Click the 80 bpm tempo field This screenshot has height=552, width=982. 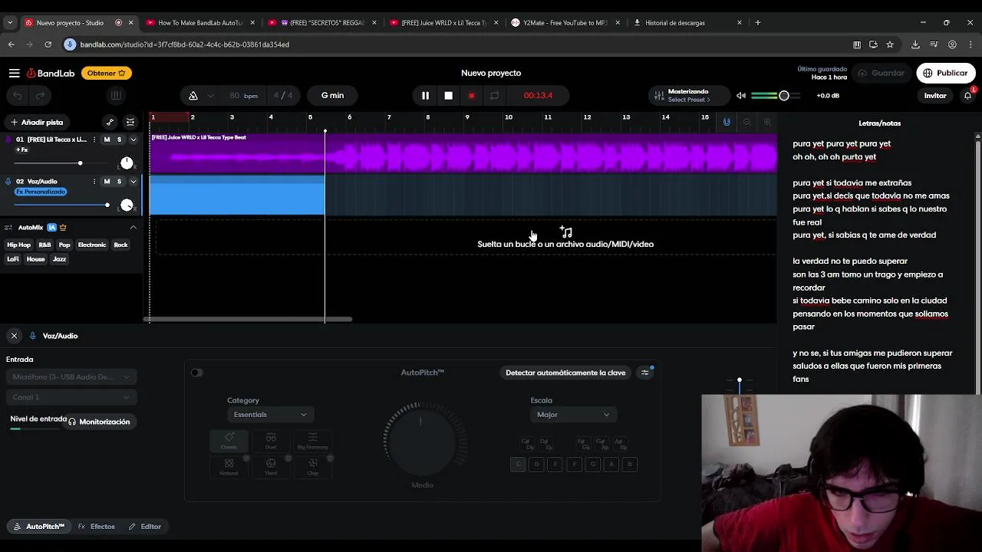point(243,96)
